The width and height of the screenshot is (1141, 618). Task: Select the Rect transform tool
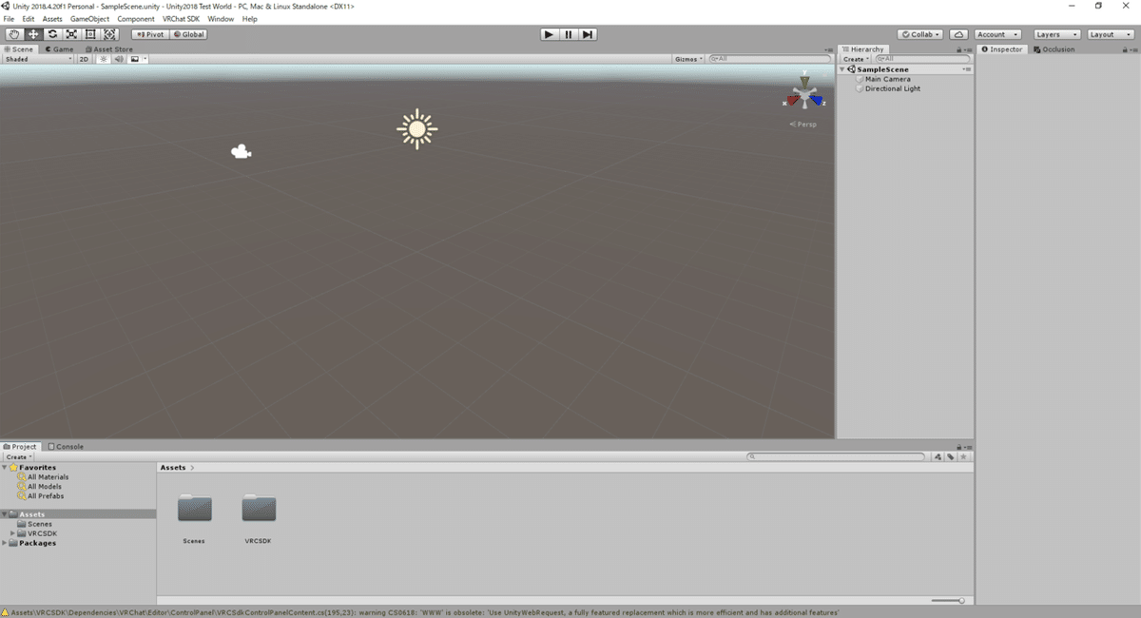90,34
